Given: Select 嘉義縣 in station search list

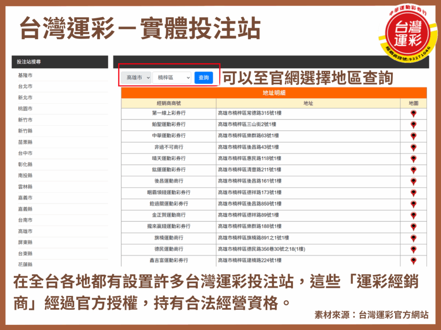Looking at the screenshot, I should [x=25, y=209].
